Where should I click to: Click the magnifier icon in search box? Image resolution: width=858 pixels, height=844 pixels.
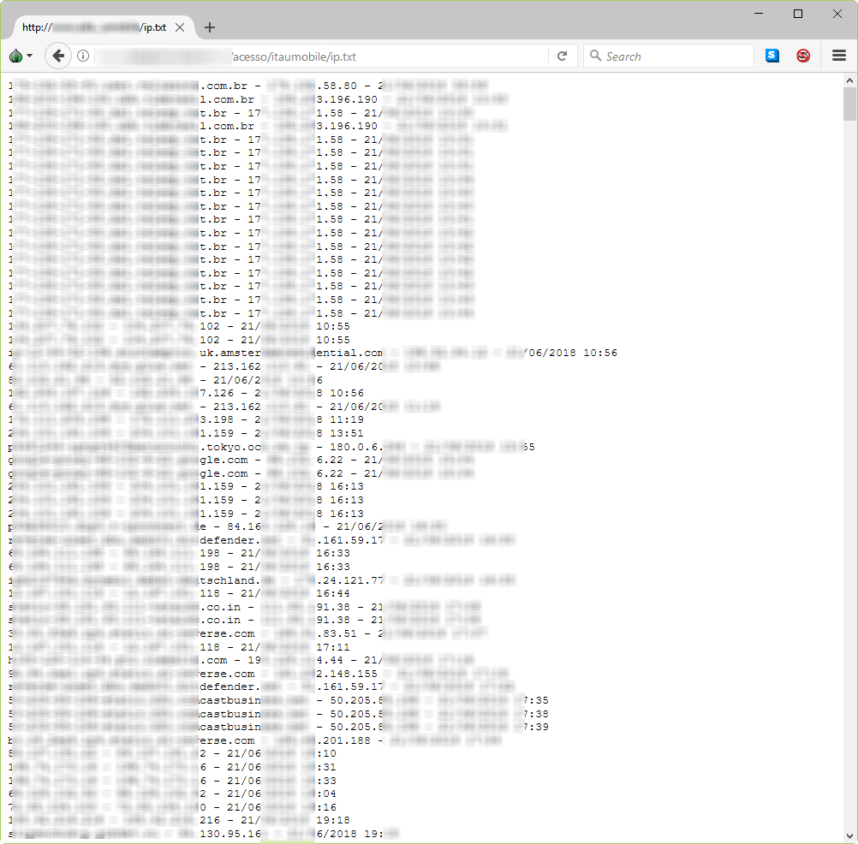[595, 56]
